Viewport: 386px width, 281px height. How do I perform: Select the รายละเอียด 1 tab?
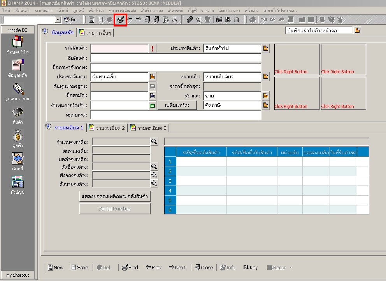(65, 128)
